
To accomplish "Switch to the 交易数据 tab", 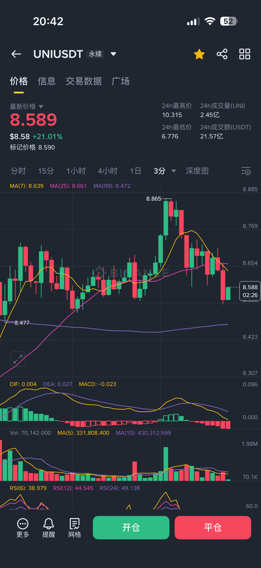I will click(x=84, y=81).
